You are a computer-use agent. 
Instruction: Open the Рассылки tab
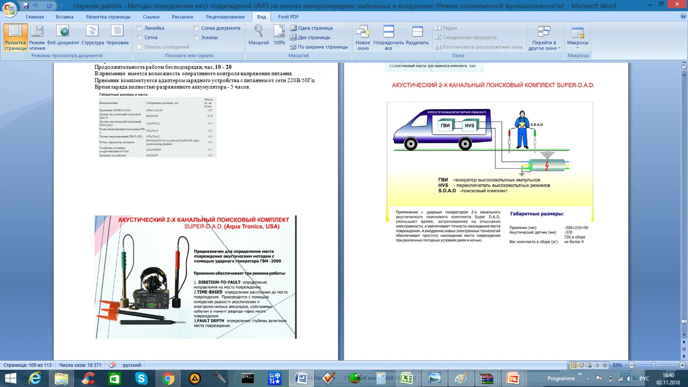[182, 17]
